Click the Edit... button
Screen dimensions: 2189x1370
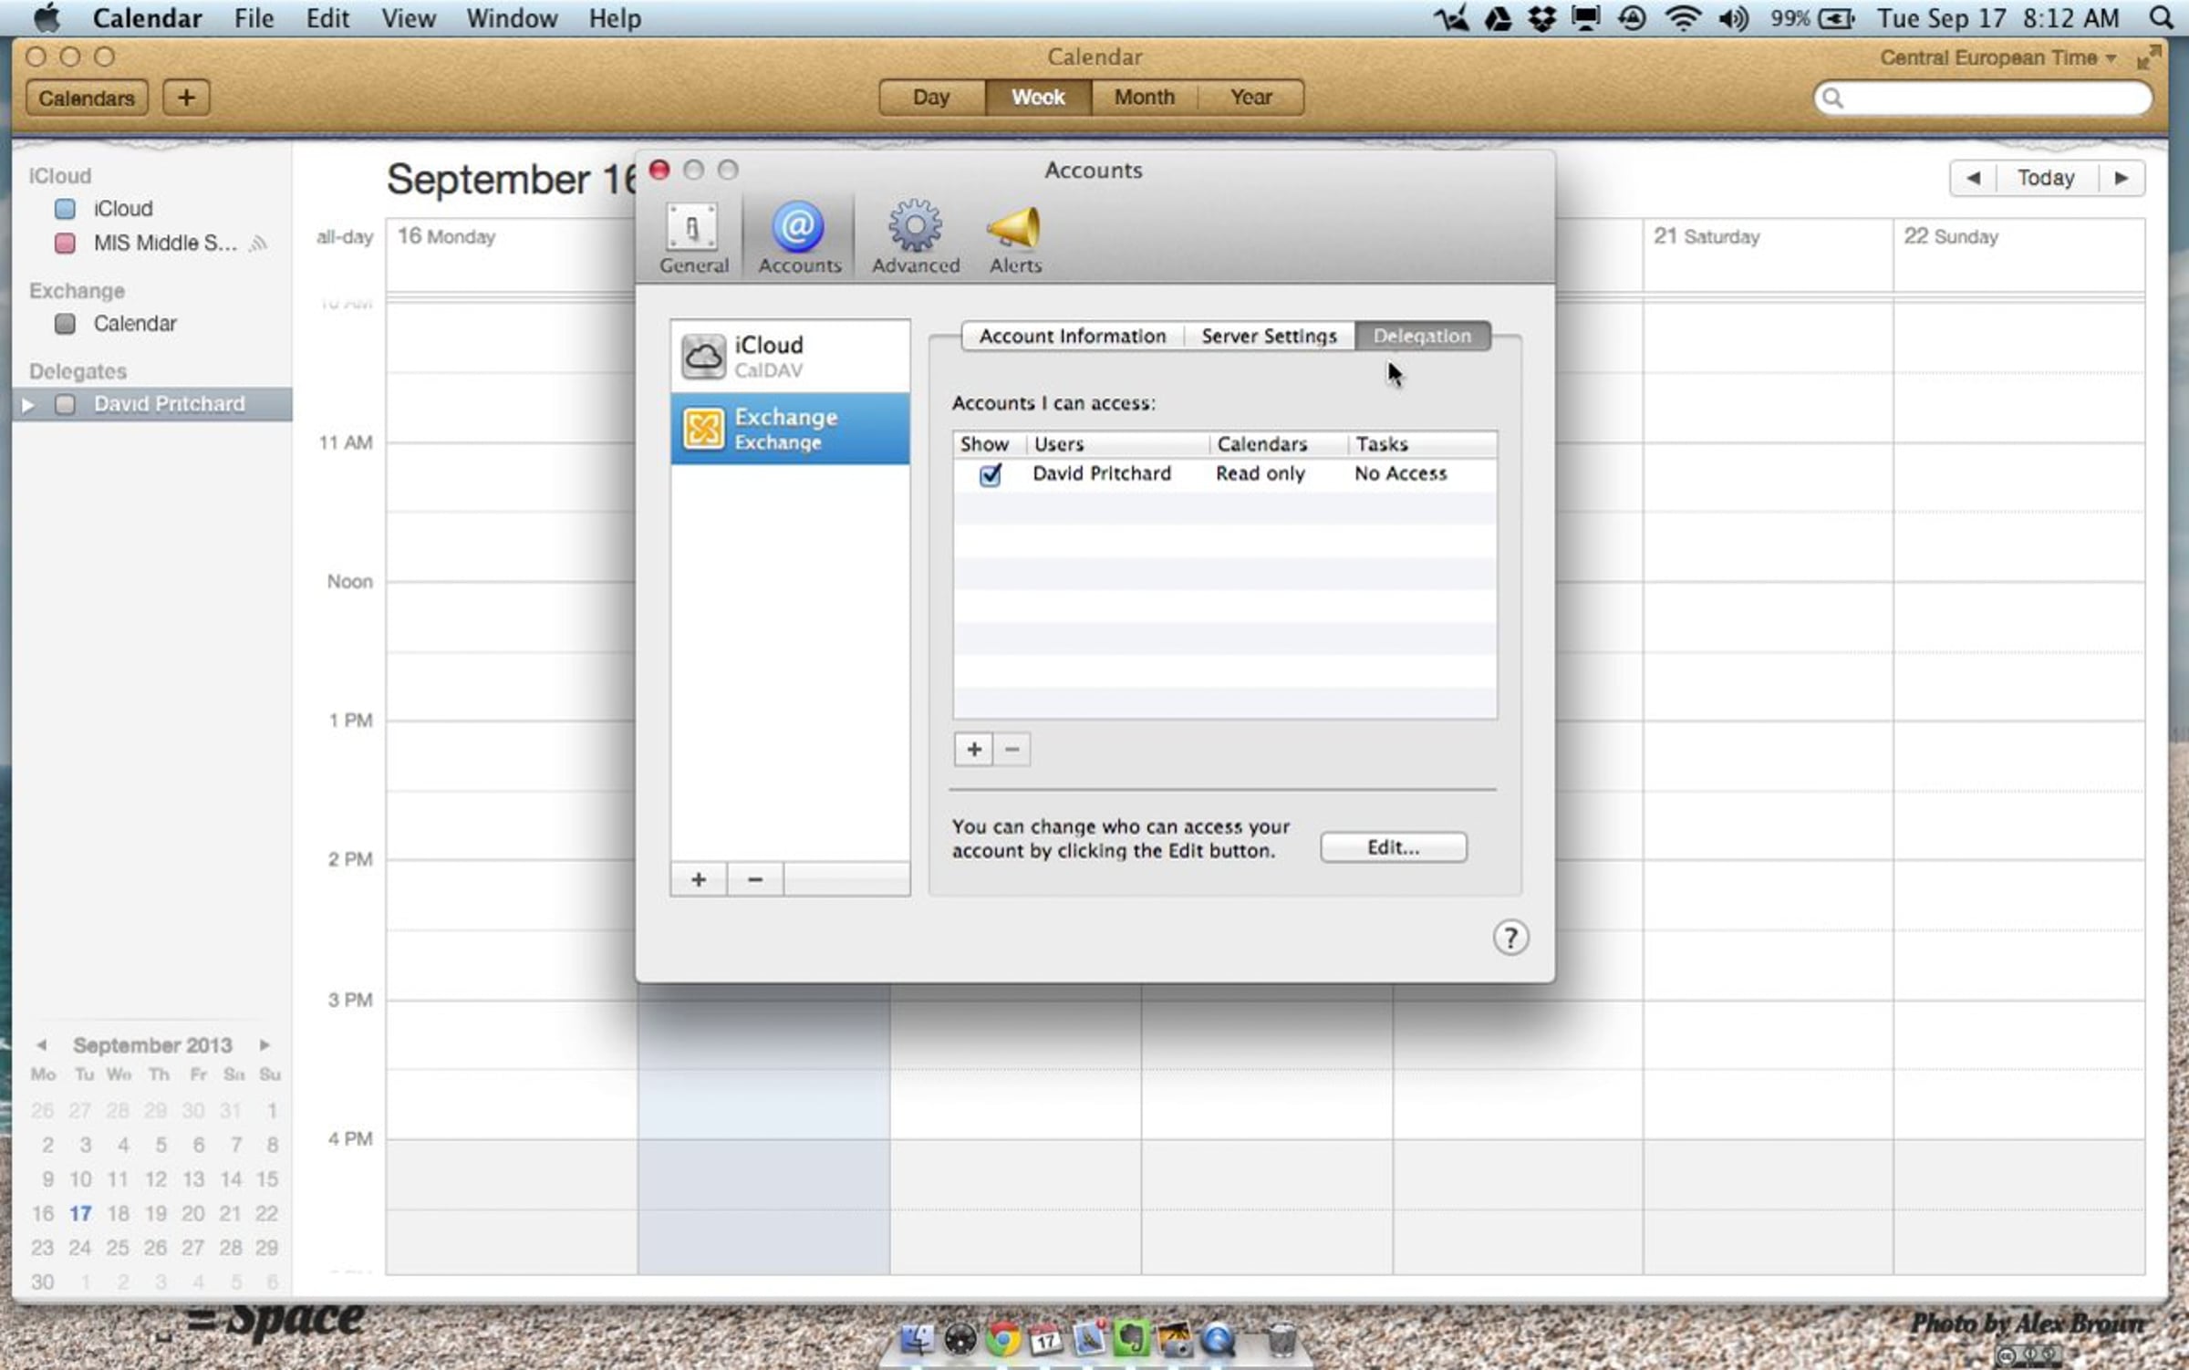pos(1393,847)
